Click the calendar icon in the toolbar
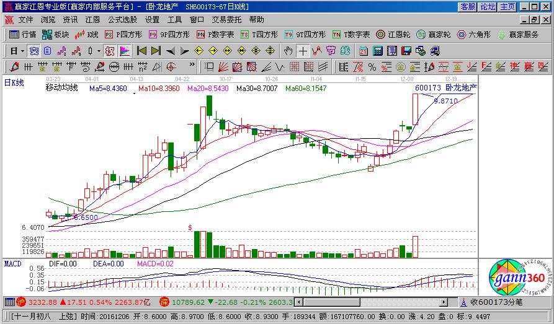 click(x=363, y=51)
